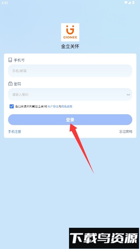Tap the Wi-Fi status bar icon

click(x=126, y=3)
